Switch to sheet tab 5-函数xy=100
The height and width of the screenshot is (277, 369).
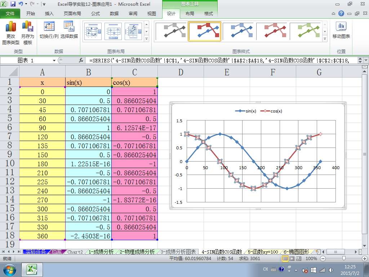(263, 252)
